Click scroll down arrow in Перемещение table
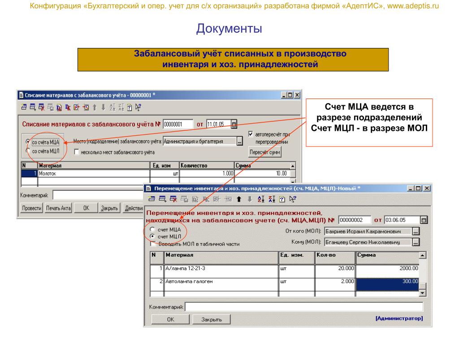This screenshot has width=459, height=344. (x=422, y=293)
